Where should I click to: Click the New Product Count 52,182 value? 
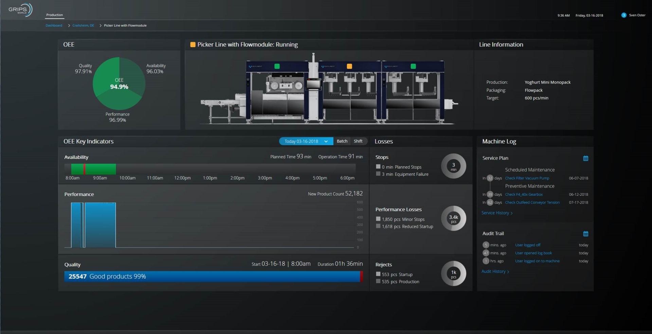coord(335,194)
